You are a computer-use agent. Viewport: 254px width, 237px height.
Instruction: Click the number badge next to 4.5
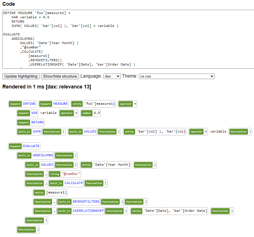[x=87, y=113]
